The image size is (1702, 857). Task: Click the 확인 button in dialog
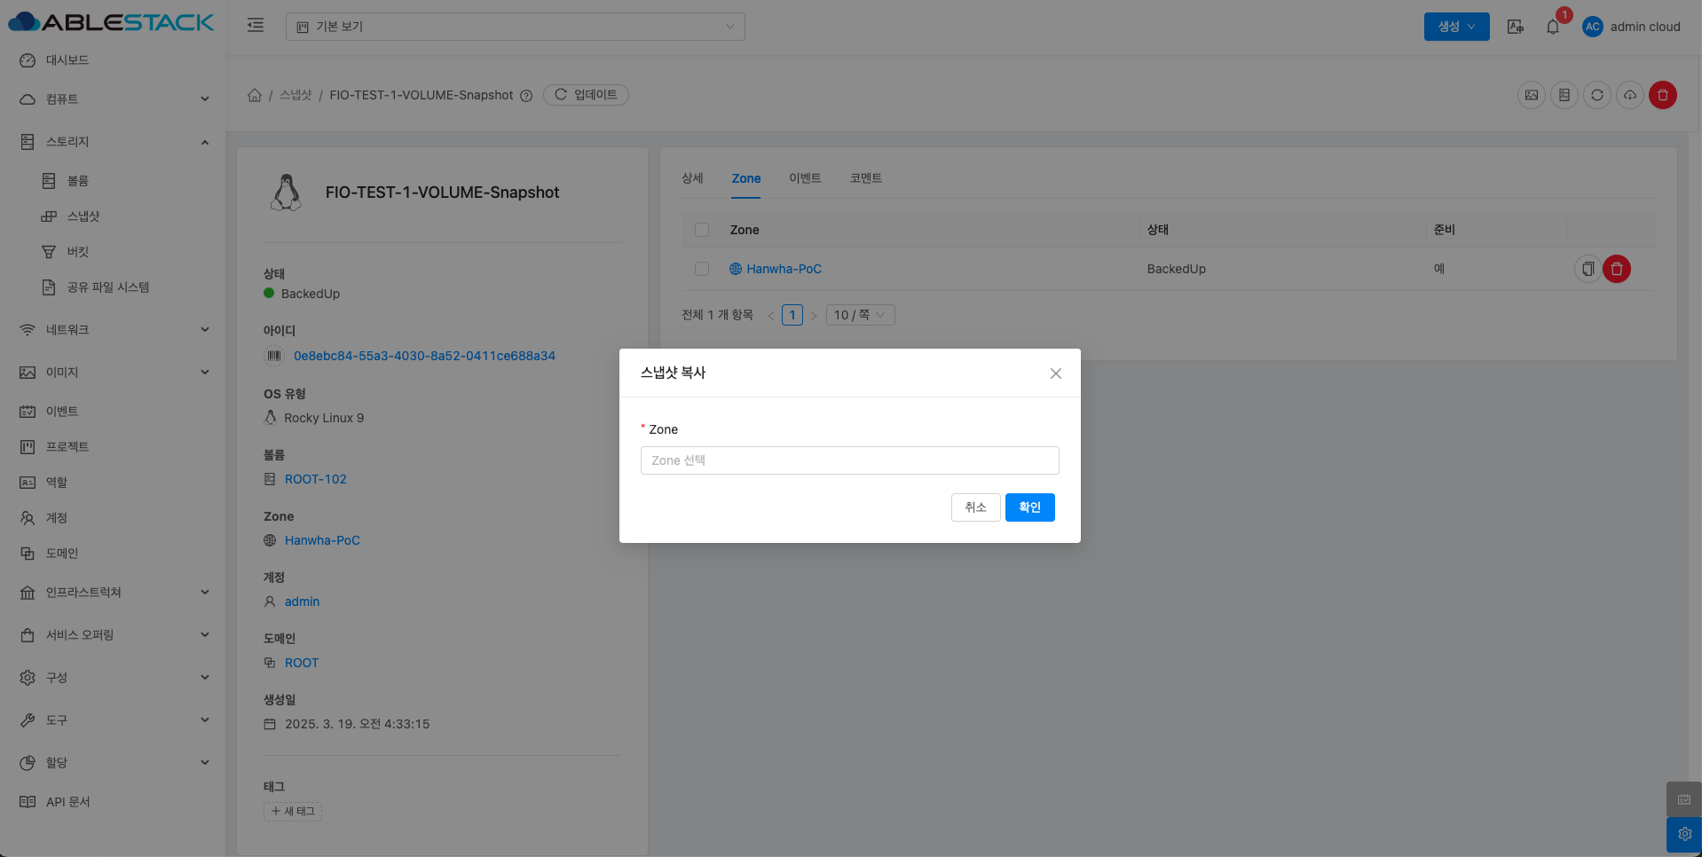click(1029, 507)
